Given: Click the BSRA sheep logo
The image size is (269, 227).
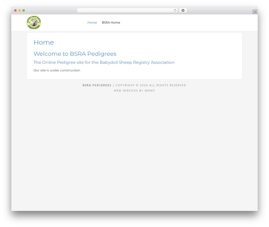Looking at the screenshot, I should pyautogui.click(x=34, y=23).
